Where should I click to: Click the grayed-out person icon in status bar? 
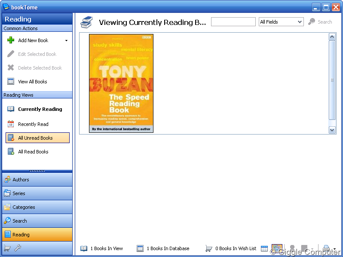(292, 248)
